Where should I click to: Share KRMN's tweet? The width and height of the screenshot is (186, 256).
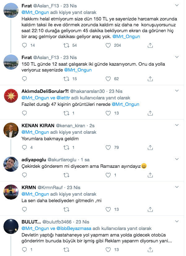tap(150, 208)
